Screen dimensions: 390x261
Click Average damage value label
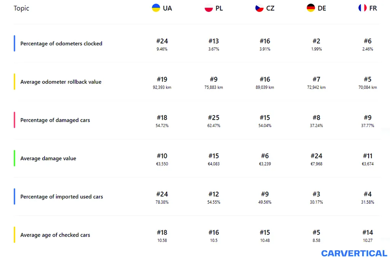[48, 158]
